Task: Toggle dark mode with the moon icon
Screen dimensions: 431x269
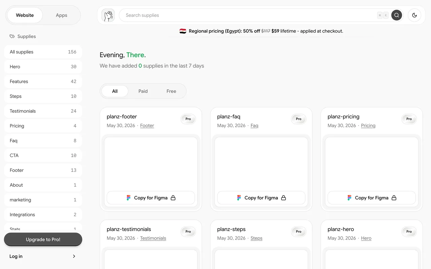Action: pyautogui.click(x=415, y=15)
